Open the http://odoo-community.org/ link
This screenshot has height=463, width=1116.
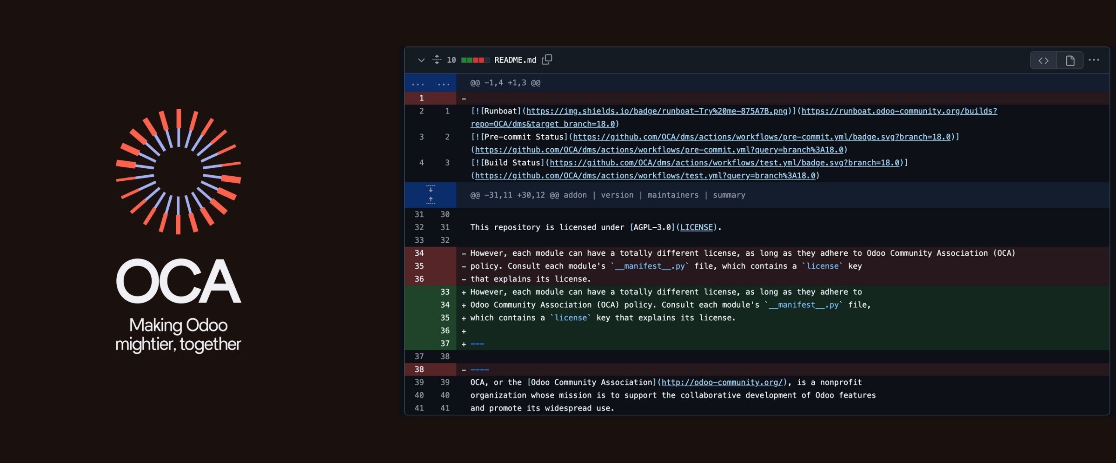point(722,383)
